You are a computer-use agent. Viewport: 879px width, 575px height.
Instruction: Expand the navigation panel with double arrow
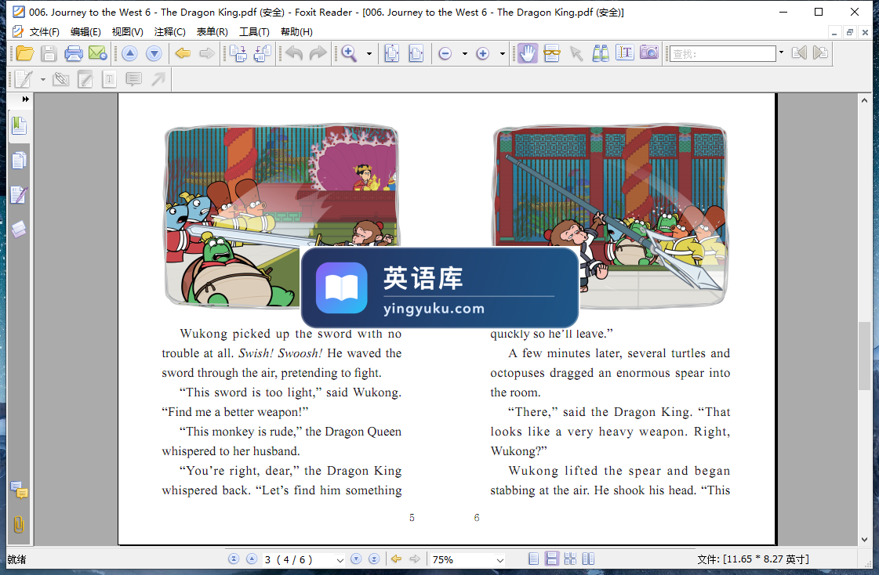coord(25,99)
